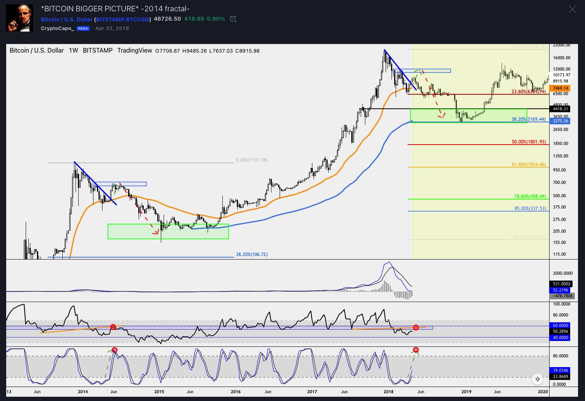Click the high value H9485.26
585x401 pixels.
pos(194,51)
